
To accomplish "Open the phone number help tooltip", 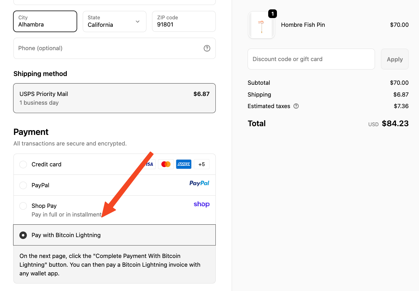I will [x=207, y=48].
